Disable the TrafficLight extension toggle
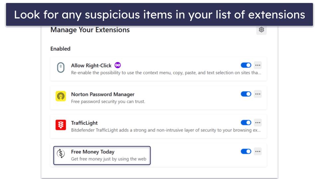This screenshot has height=179, width=319. click(x=246, y=123)
